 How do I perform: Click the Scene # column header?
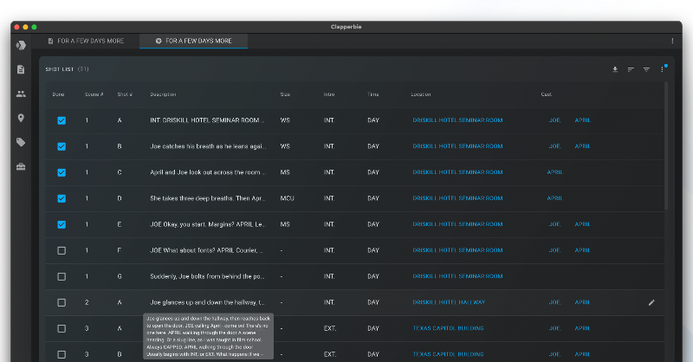(94, 94)
